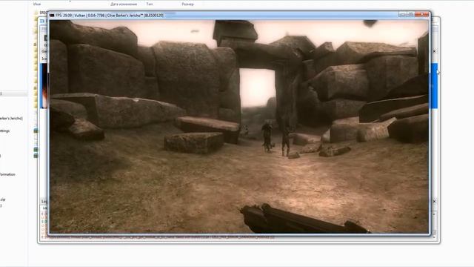Image resolution: width=474 pixels, height=267 pixels.
Task: Sort Explorer files by Имя column
Action: click(37, 4)
